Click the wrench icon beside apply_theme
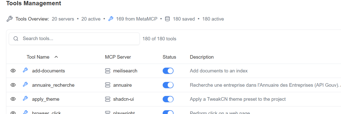341x114 pixels. pyautogui.click(x=25, y=99)
